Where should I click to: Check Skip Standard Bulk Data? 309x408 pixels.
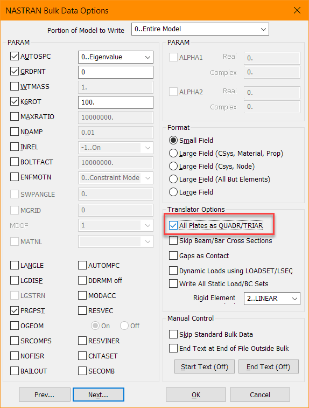pyautogui.click(x=173, y=334)
